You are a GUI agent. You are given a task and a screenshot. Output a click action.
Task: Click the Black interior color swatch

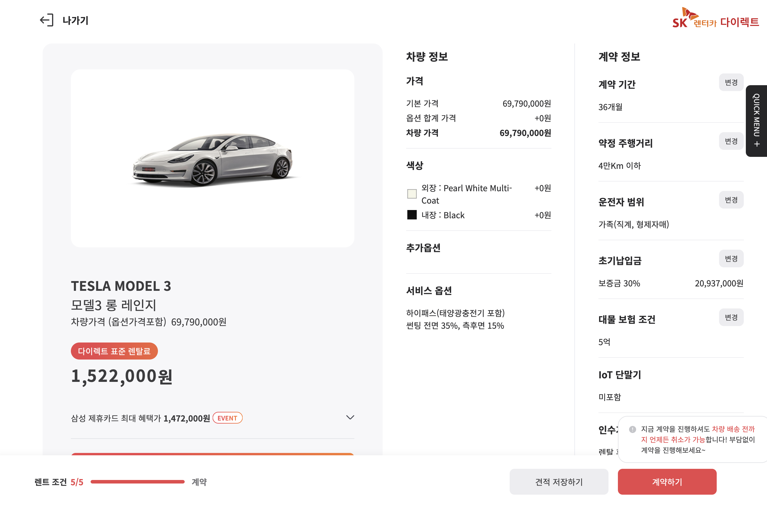[412, 215]
